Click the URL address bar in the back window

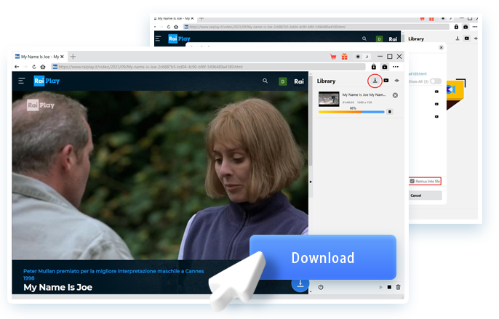(x=316, y=27)
